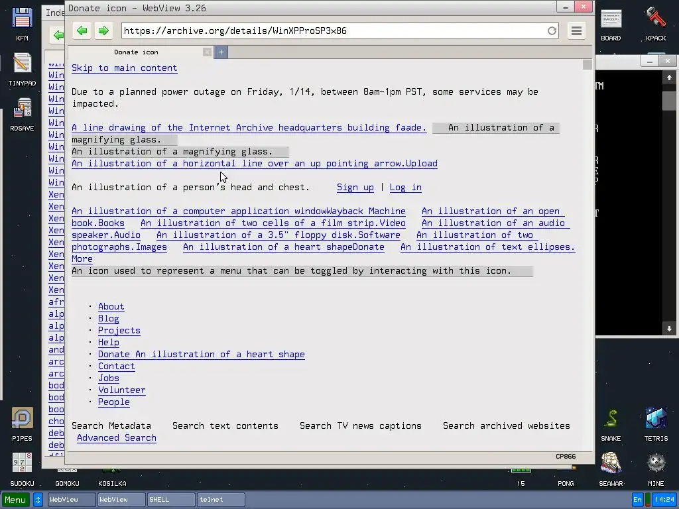Click the Donate heart shape list link
This screenshot has width=679, height=509.
click(x=202, y=355)
